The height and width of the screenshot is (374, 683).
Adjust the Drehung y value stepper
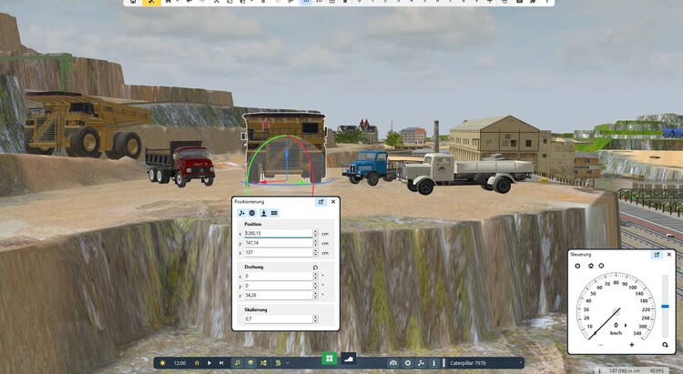315,286
